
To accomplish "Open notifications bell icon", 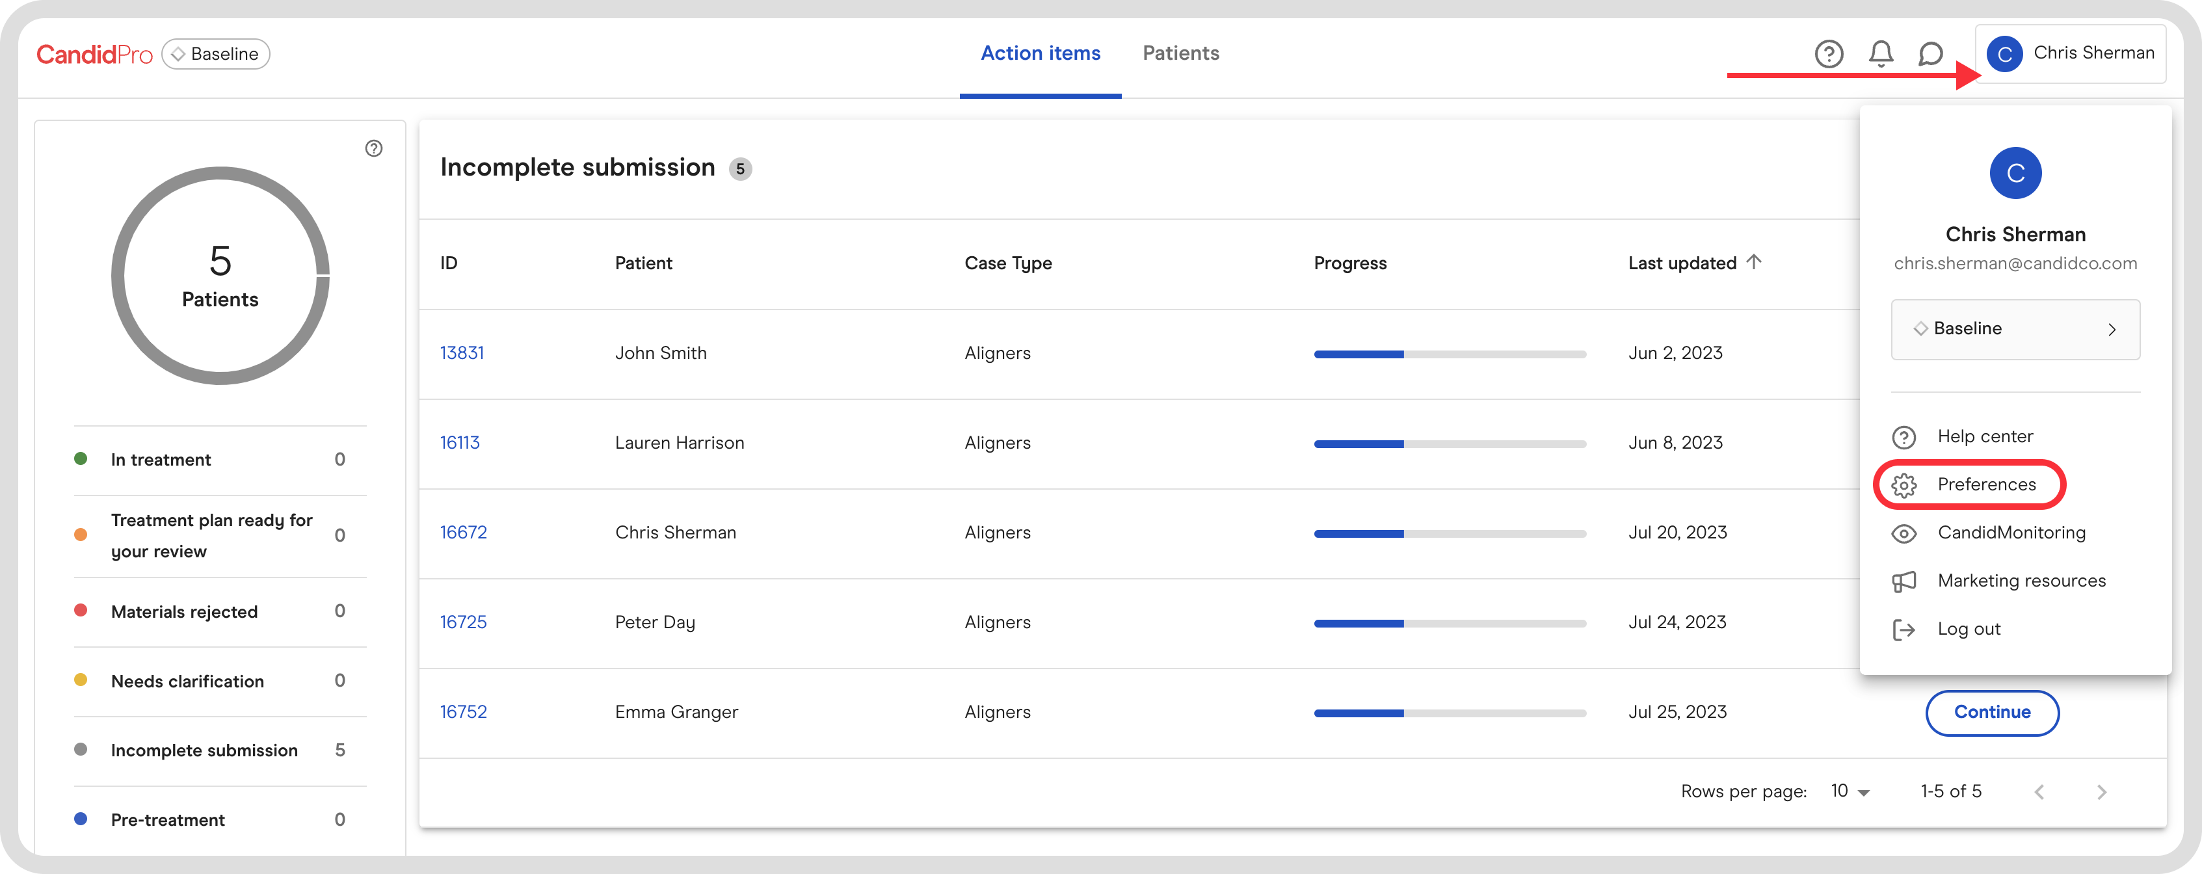I will pos(1881,54).
